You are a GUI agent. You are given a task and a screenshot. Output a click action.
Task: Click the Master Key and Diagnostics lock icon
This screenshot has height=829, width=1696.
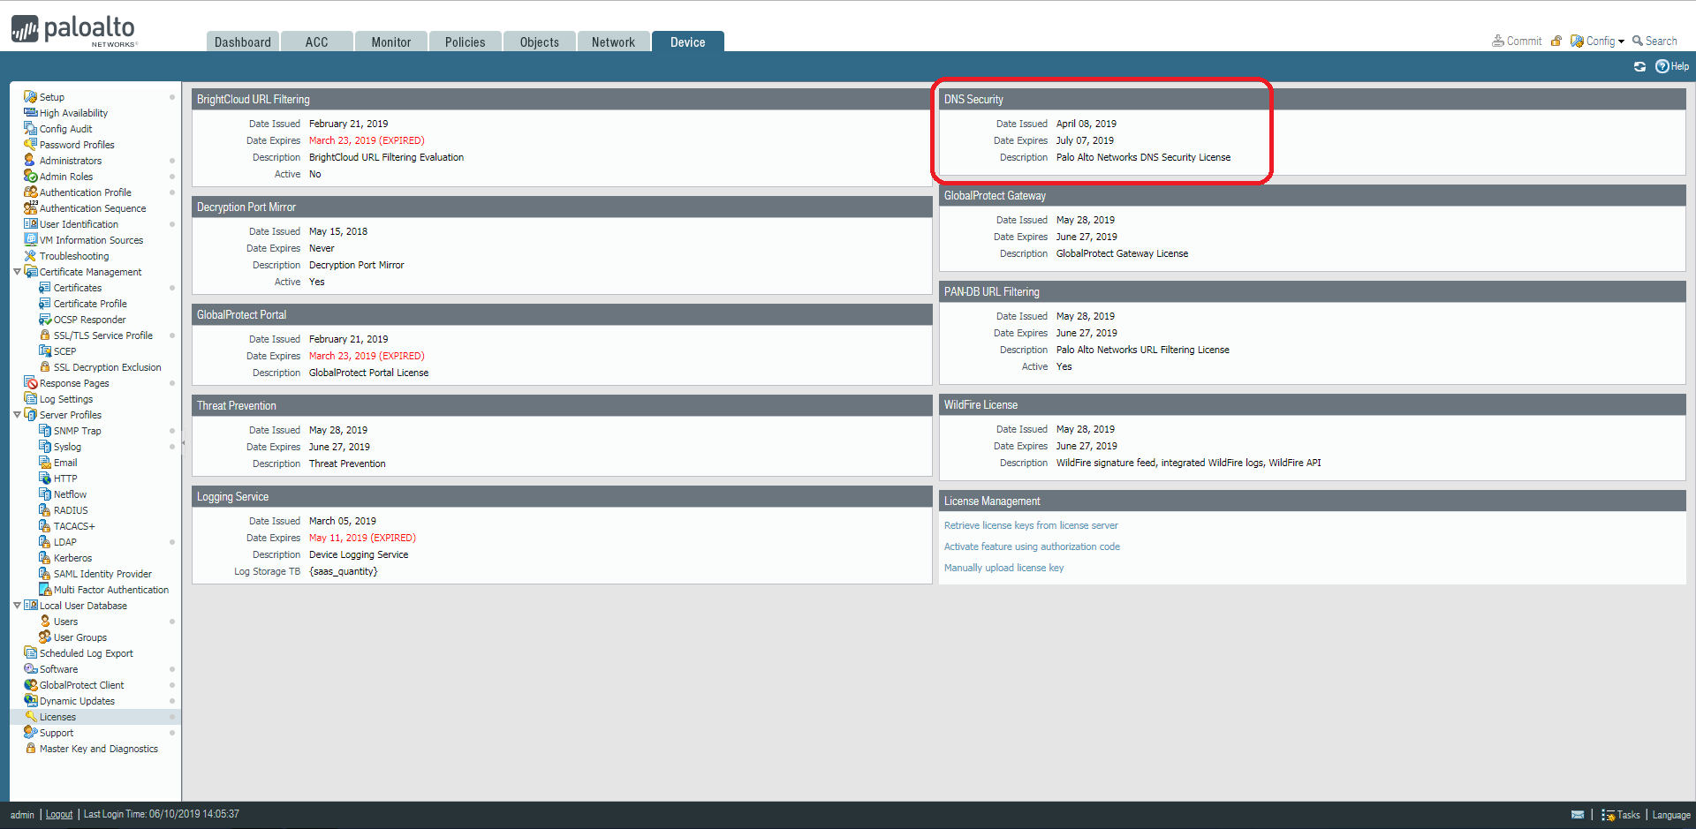click(x=30, y=749)
